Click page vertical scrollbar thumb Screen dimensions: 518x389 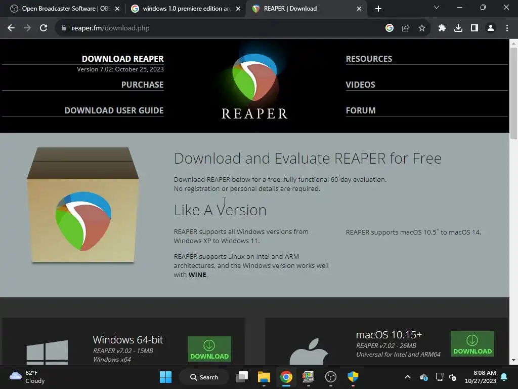click(513, 93)
